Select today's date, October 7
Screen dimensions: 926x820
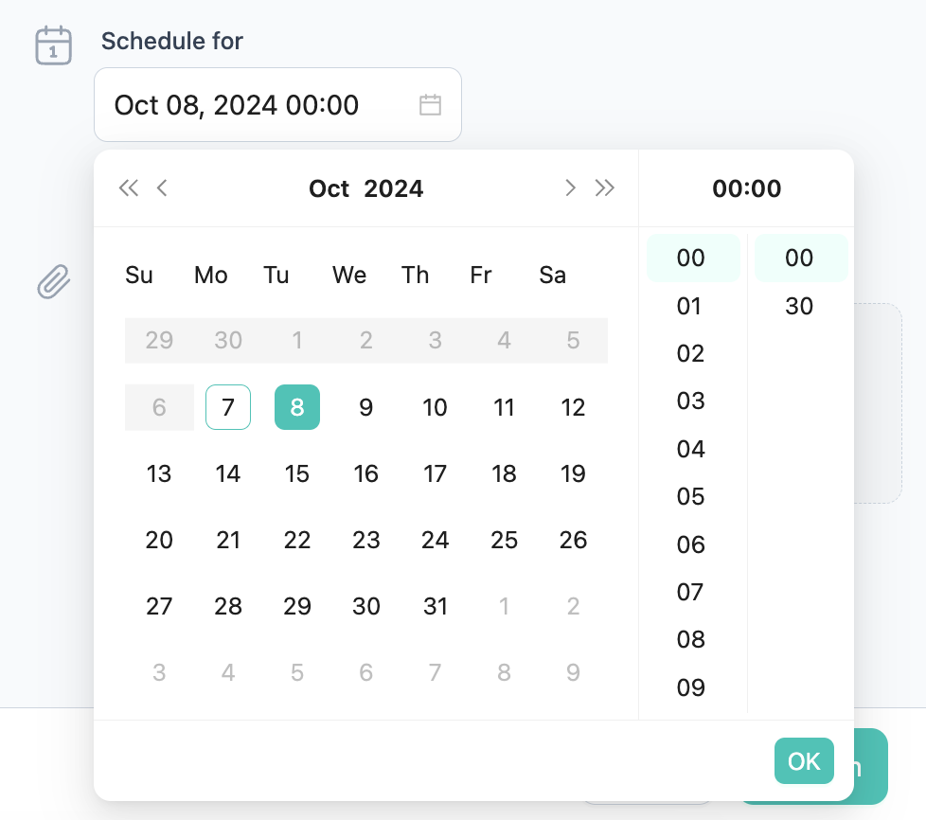coord(228,407)
